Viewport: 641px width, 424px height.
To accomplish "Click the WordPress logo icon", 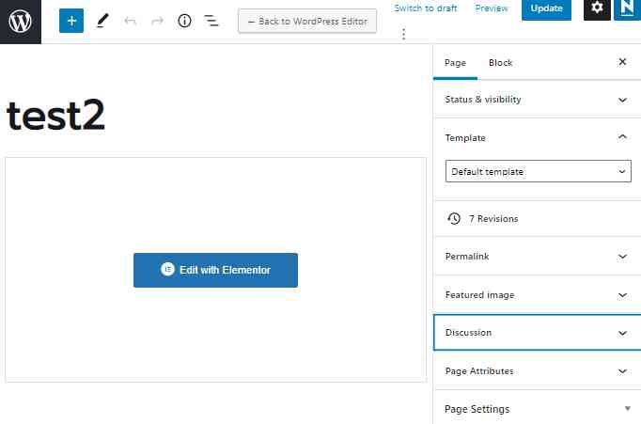I will [x=21, y=21].
